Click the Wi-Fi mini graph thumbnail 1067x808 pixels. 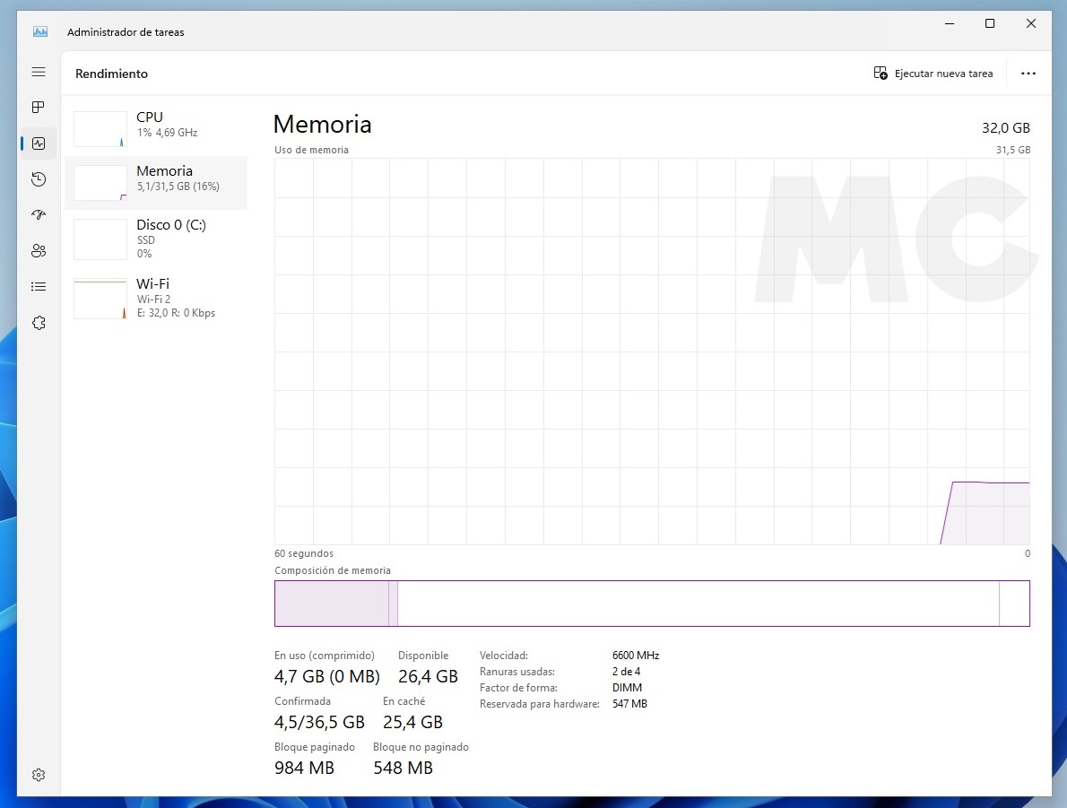pos(100,300)
